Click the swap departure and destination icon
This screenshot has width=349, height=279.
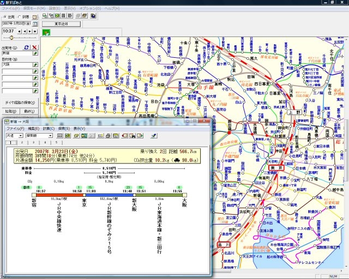point(27,47)
